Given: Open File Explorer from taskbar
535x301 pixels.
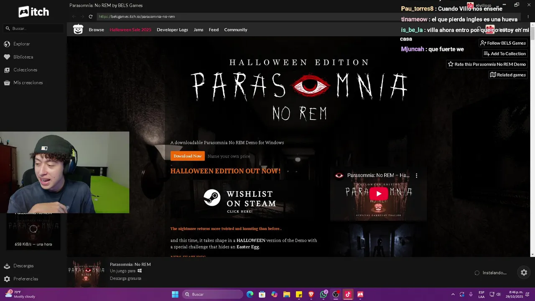Looking at the screenshot, I should [x=287, y=294].
